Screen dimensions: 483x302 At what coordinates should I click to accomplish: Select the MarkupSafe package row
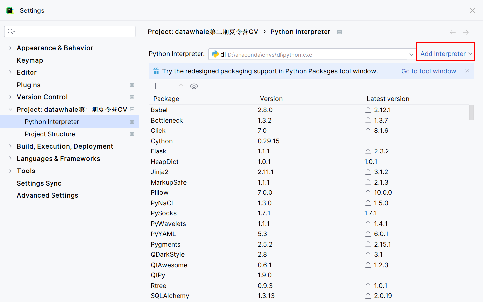click(x=309, y=182)
